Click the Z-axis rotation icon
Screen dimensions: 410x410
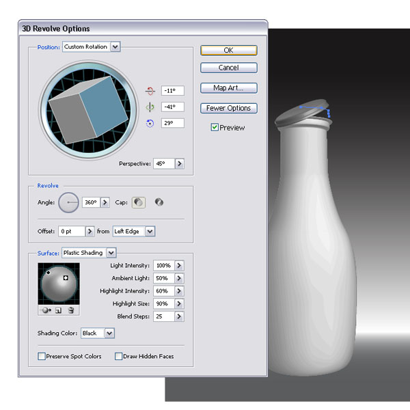[150, 123]
